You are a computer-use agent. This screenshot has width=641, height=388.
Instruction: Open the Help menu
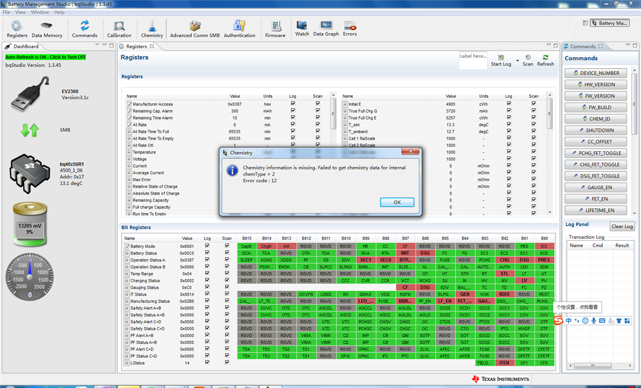[59, 12]
